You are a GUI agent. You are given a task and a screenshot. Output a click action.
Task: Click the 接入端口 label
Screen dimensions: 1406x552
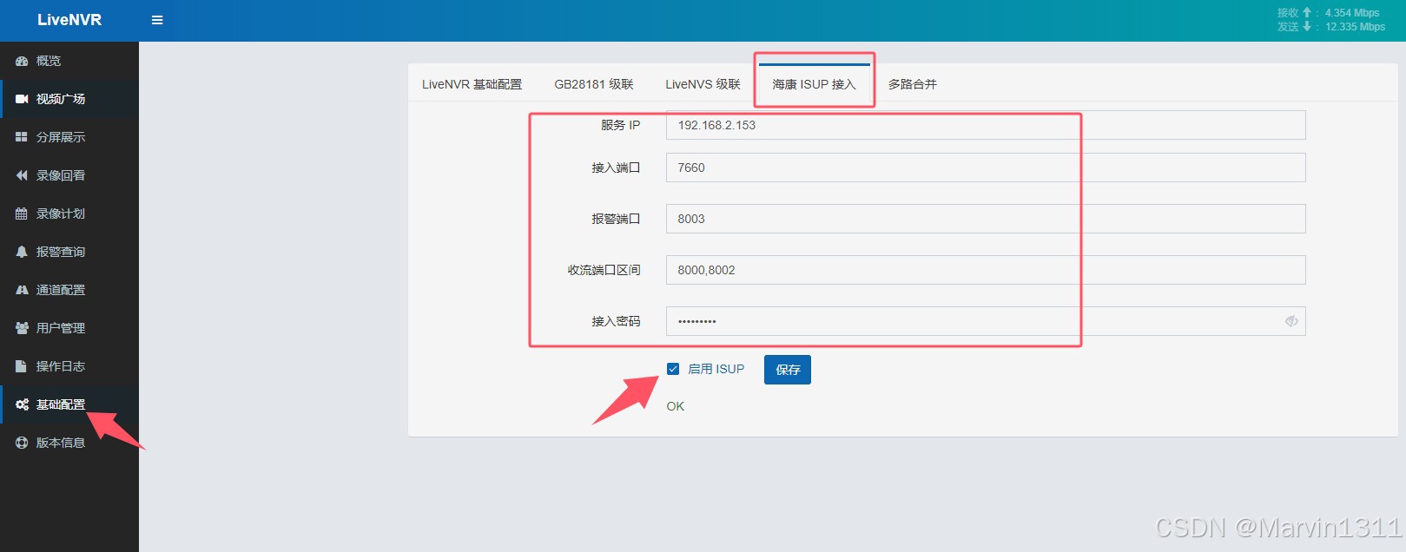tap(616, 168)
